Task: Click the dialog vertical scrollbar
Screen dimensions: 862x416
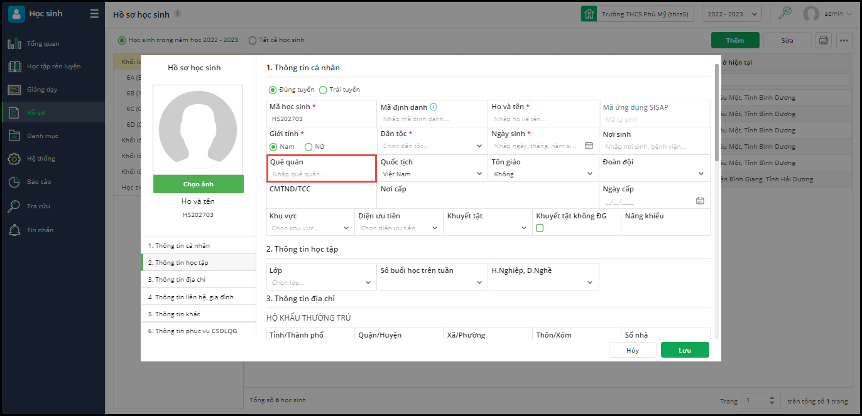Action: (x=717, y=112)
